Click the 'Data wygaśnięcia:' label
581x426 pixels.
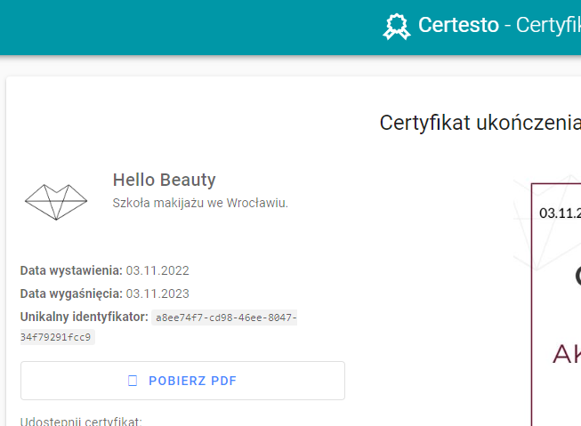click(x=71, y=293)
